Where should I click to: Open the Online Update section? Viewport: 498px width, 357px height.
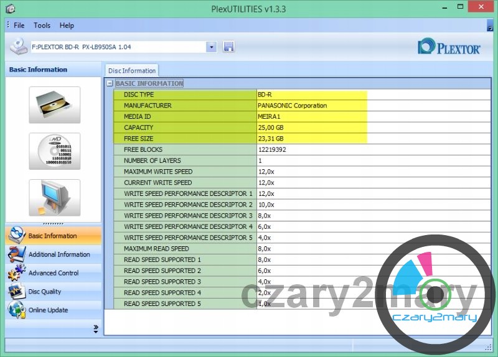pyautogui.click(x=48, y=310)
